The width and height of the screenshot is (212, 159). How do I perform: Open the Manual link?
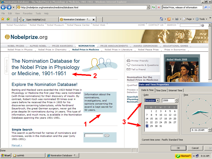pyautogui.click(x=17, y=145)
